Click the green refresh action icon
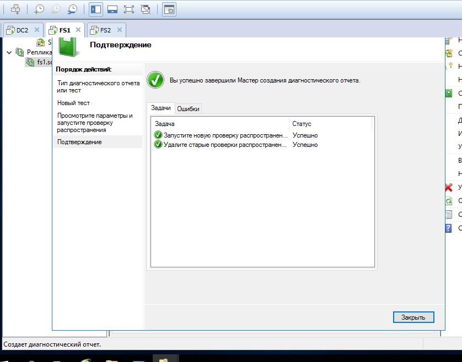 click(448, 201)
